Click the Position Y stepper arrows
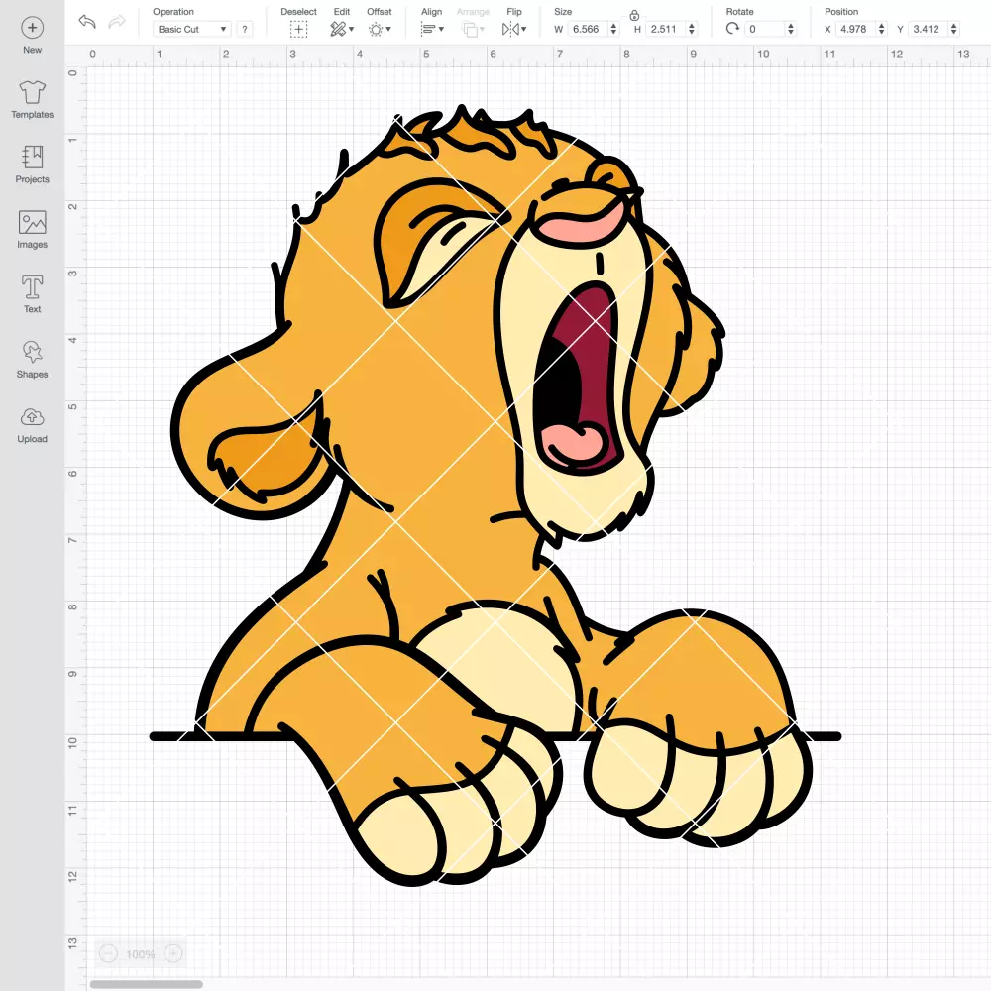This screenshot has height=991, width=991. (953, 29)
